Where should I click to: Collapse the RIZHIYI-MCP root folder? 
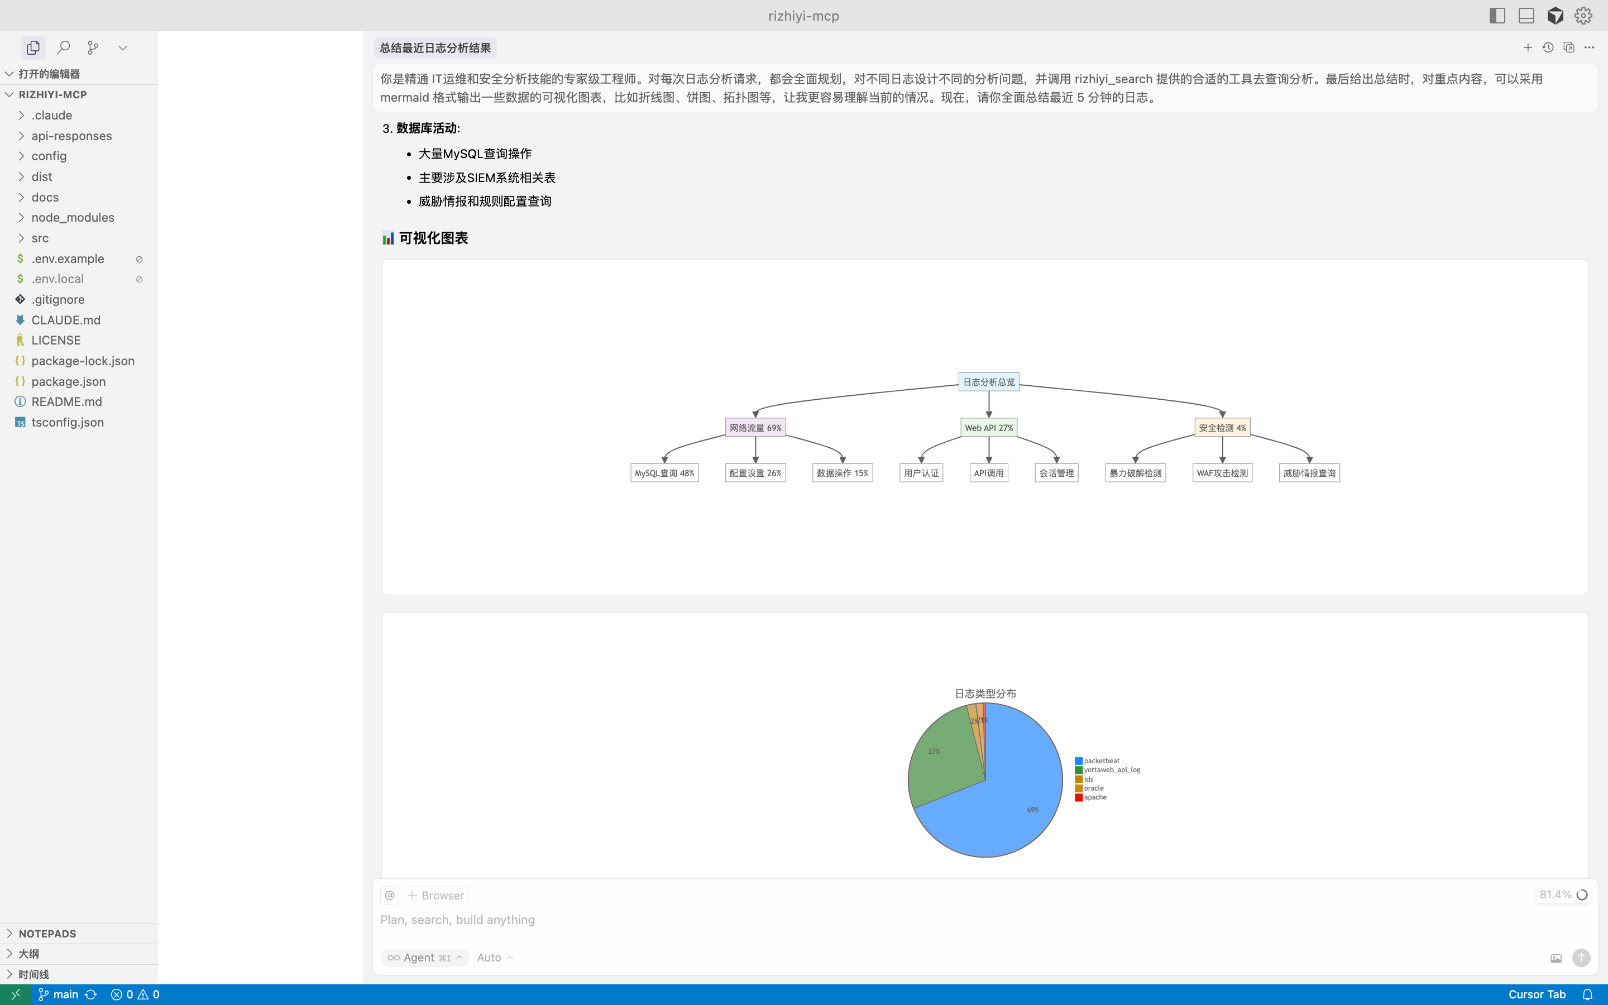click(78, 94)
